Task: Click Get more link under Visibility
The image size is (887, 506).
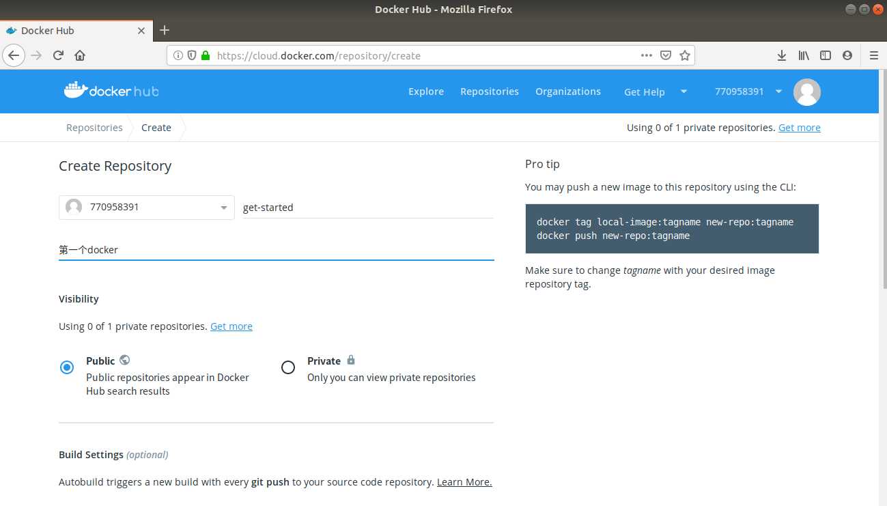Action: click(x=231, y=326)
